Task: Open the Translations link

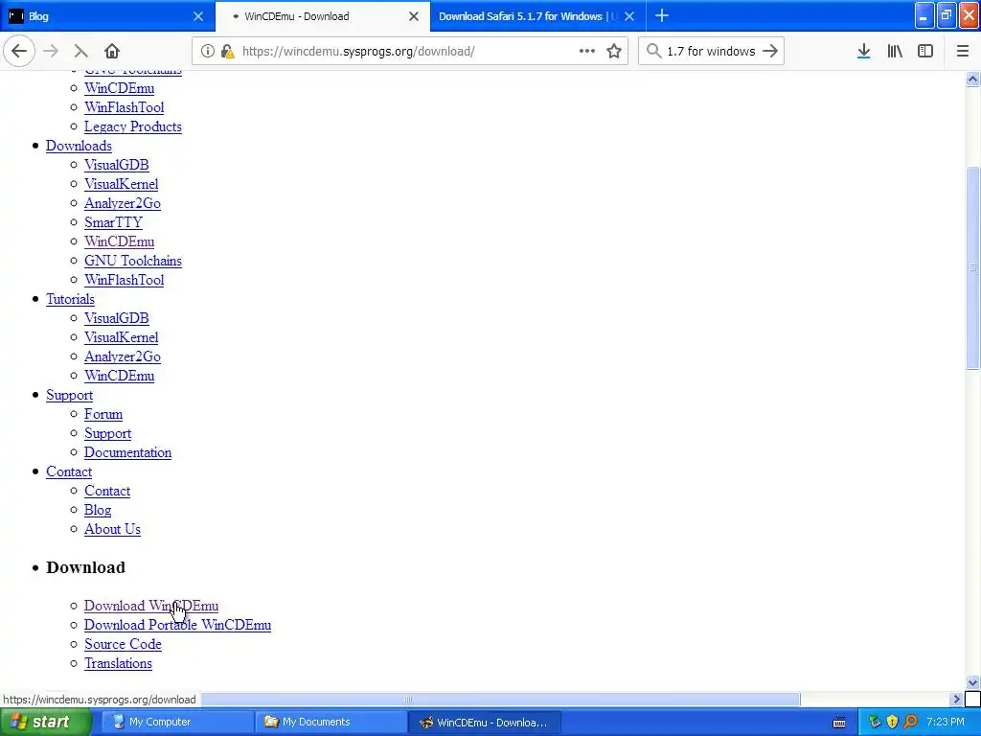Action: pyautogui.click(x=118, y=663)
